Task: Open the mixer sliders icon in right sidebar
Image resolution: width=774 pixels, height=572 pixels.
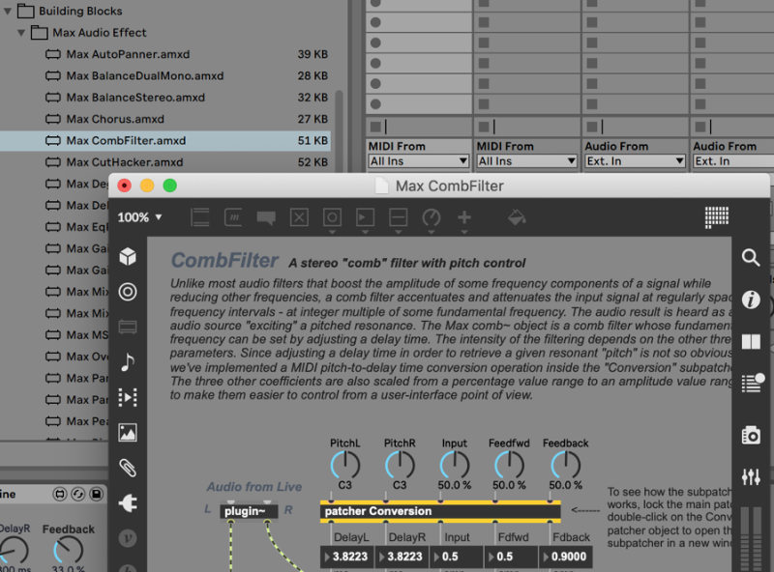Action: [x=751, y=476]
